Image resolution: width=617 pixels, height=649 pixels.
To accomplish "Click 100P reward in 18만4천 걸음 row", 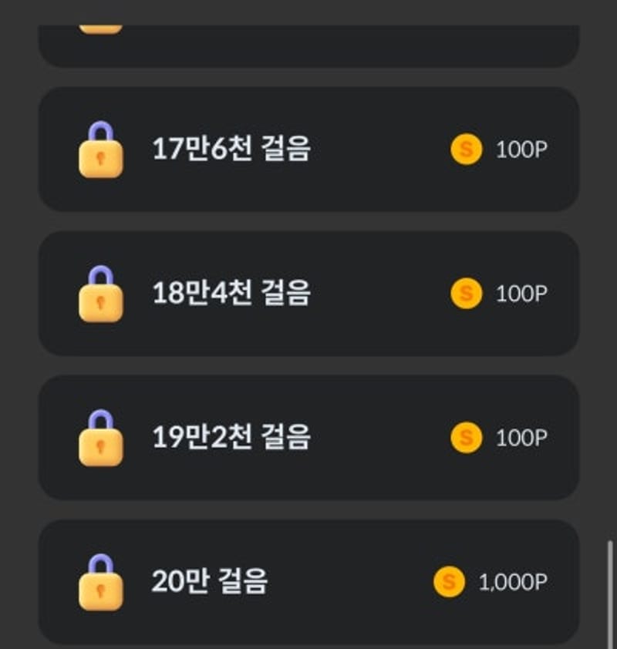I will click(522, 294).
